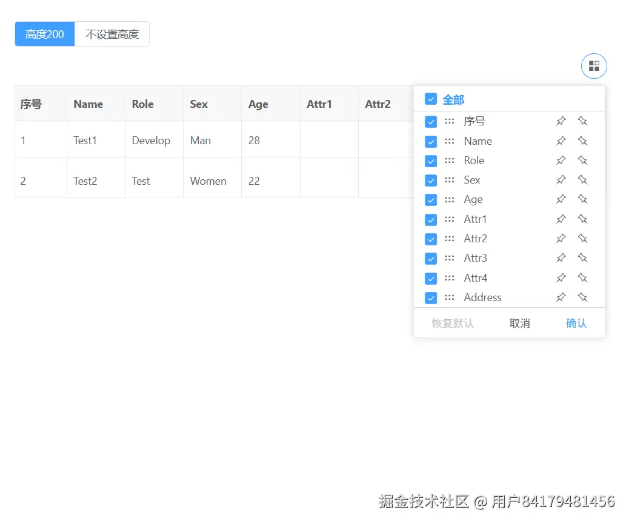Click the 恢复默认 restore defaults button
629x524 pixels.
click(453, 323)
